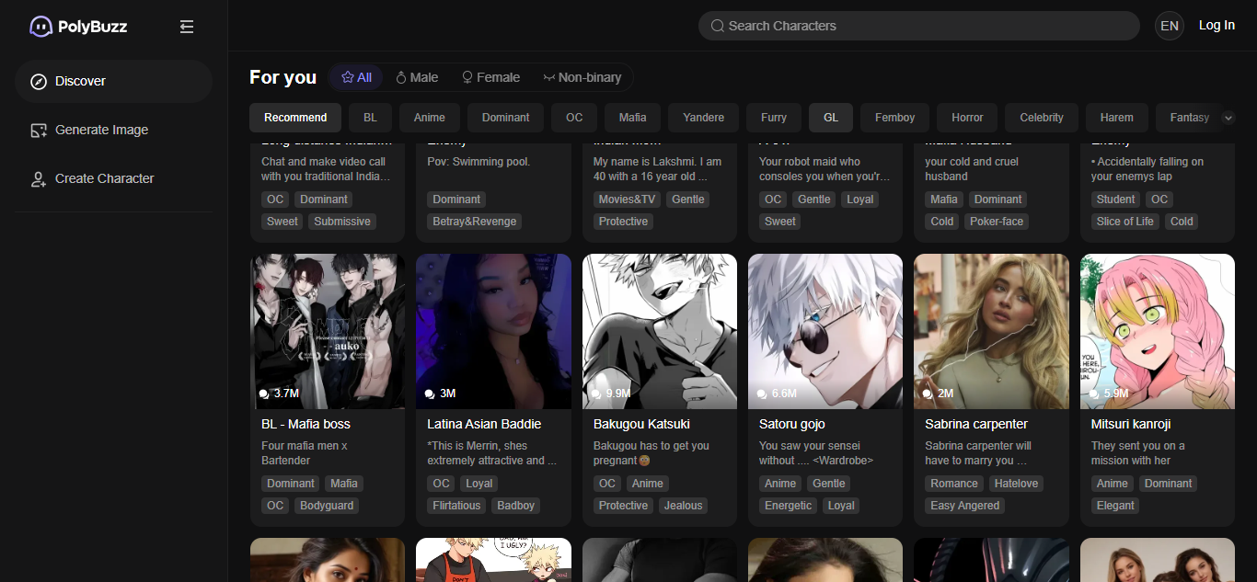Open the OC category tab

click(574, 118)
